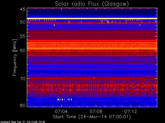Click the yellow spot below 50 MHz near 07:03
The image size is (165, 123).
point(54,25)
